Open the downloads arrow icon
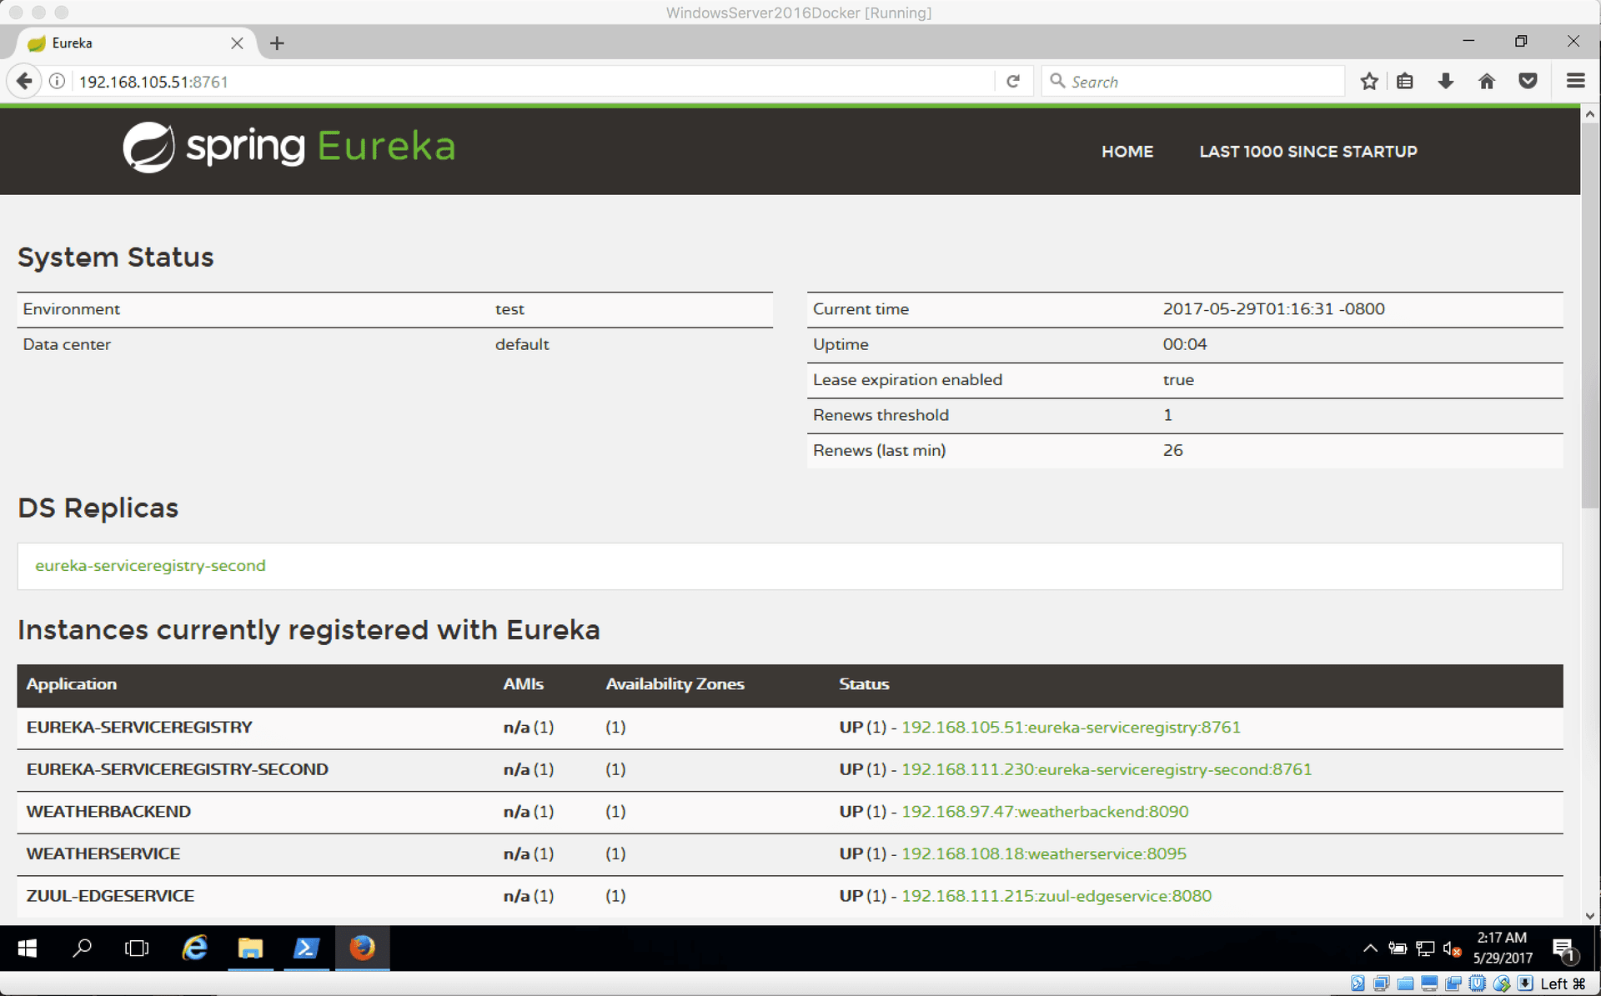The image size is (1601, 996). click(x=1446, y=82)
